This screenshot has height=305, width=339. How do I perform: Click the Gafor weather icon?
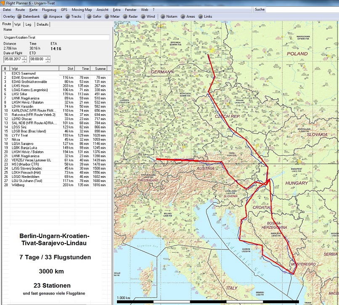[89, 16]
